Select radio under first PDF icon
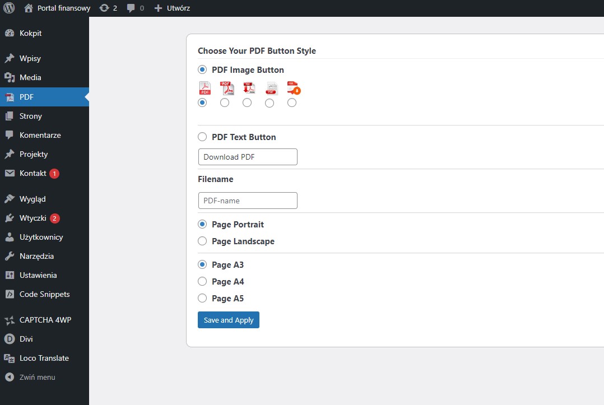The image size is (604, 405). [202, 103]
